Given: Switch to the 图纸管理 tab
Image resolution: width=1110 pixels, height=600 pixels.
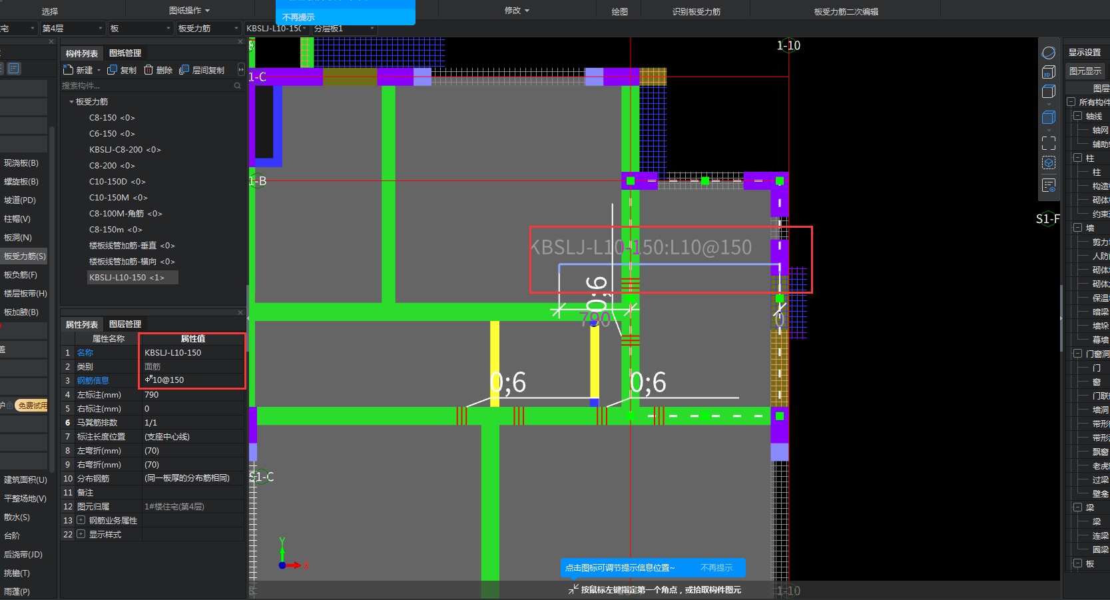Looking at the screenshot, I should click(x=125, y=53).
